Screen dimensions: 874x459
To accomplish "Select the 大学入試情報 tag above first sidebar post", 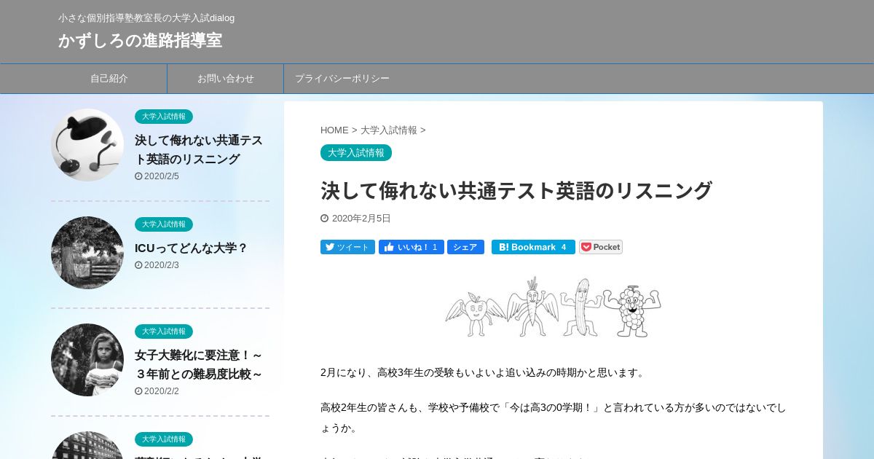I will point(164,117).
